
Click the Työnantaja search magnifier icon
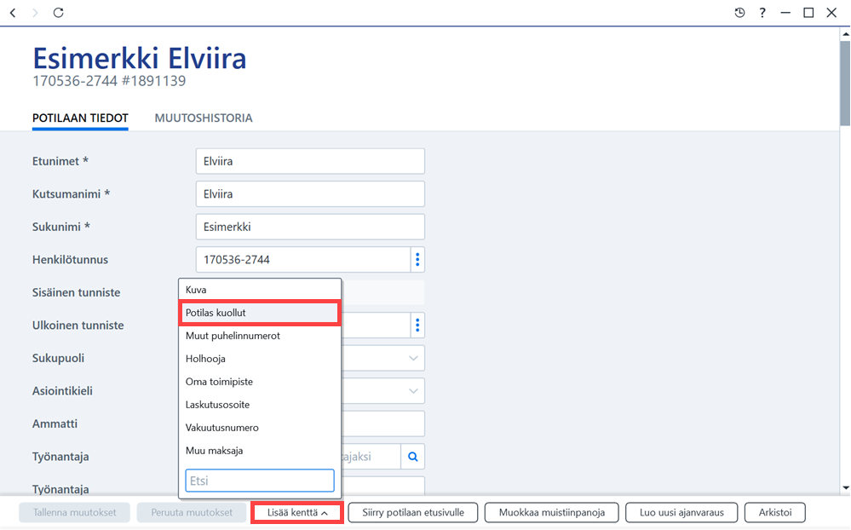click(x=413, y=457)
